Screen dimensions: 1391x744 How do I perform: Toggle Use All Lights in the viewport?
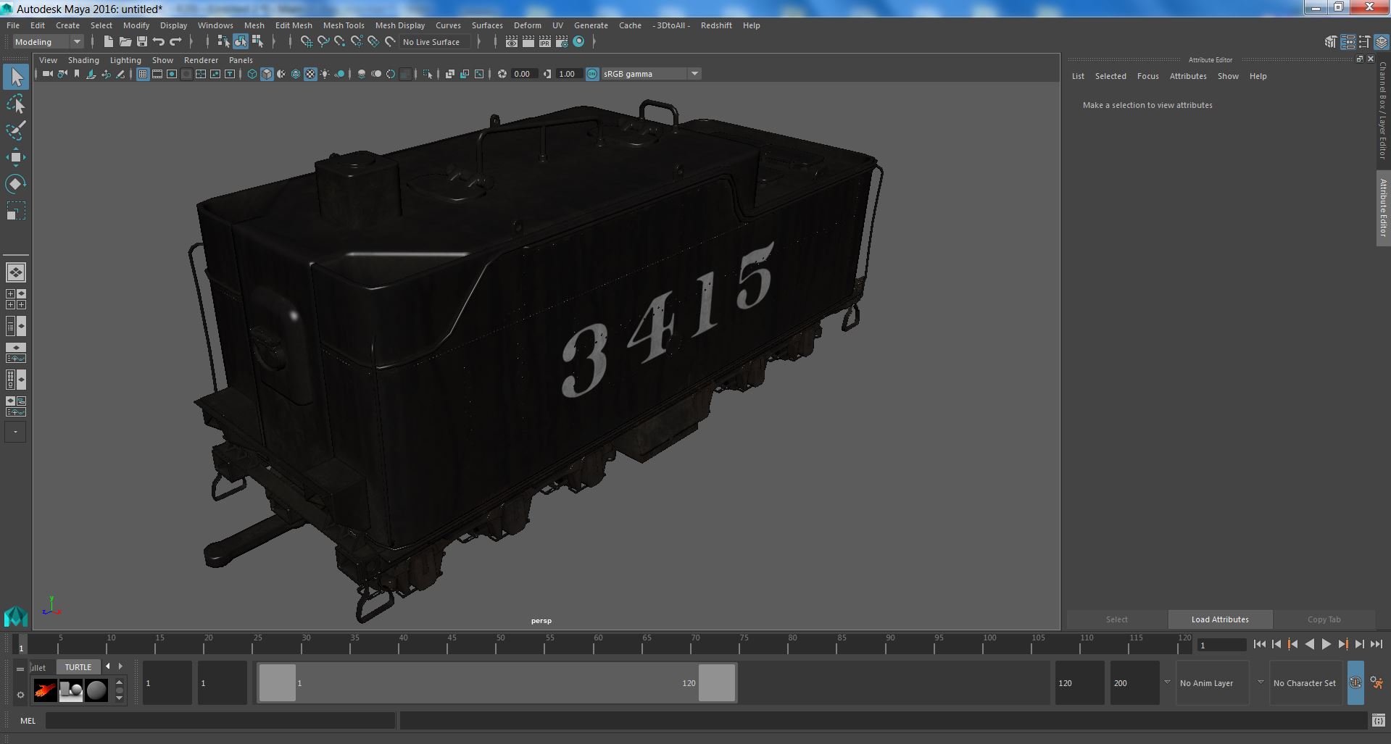(325, 74)
